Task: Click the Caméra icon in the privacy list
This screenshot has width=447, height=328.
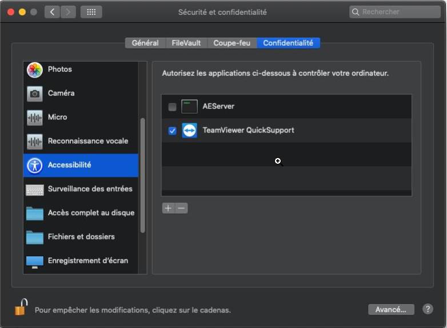Action: pos(35,94)
